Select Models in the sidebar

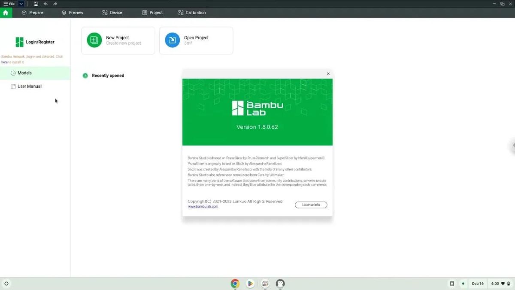point(35,73)
